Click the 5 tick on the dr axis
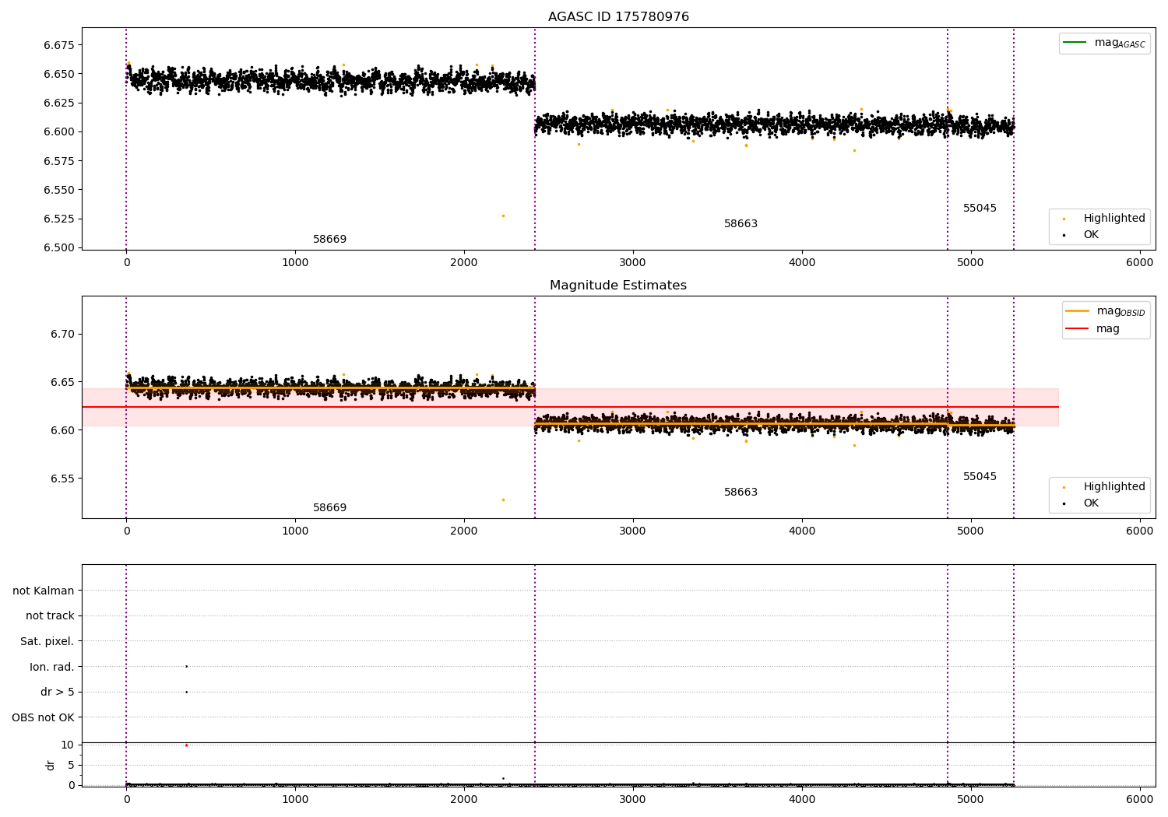 click(x=71, y=765)
